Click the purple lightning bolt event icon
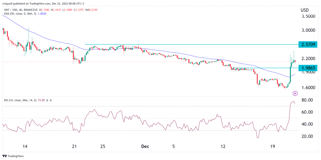 coord(295,94)
